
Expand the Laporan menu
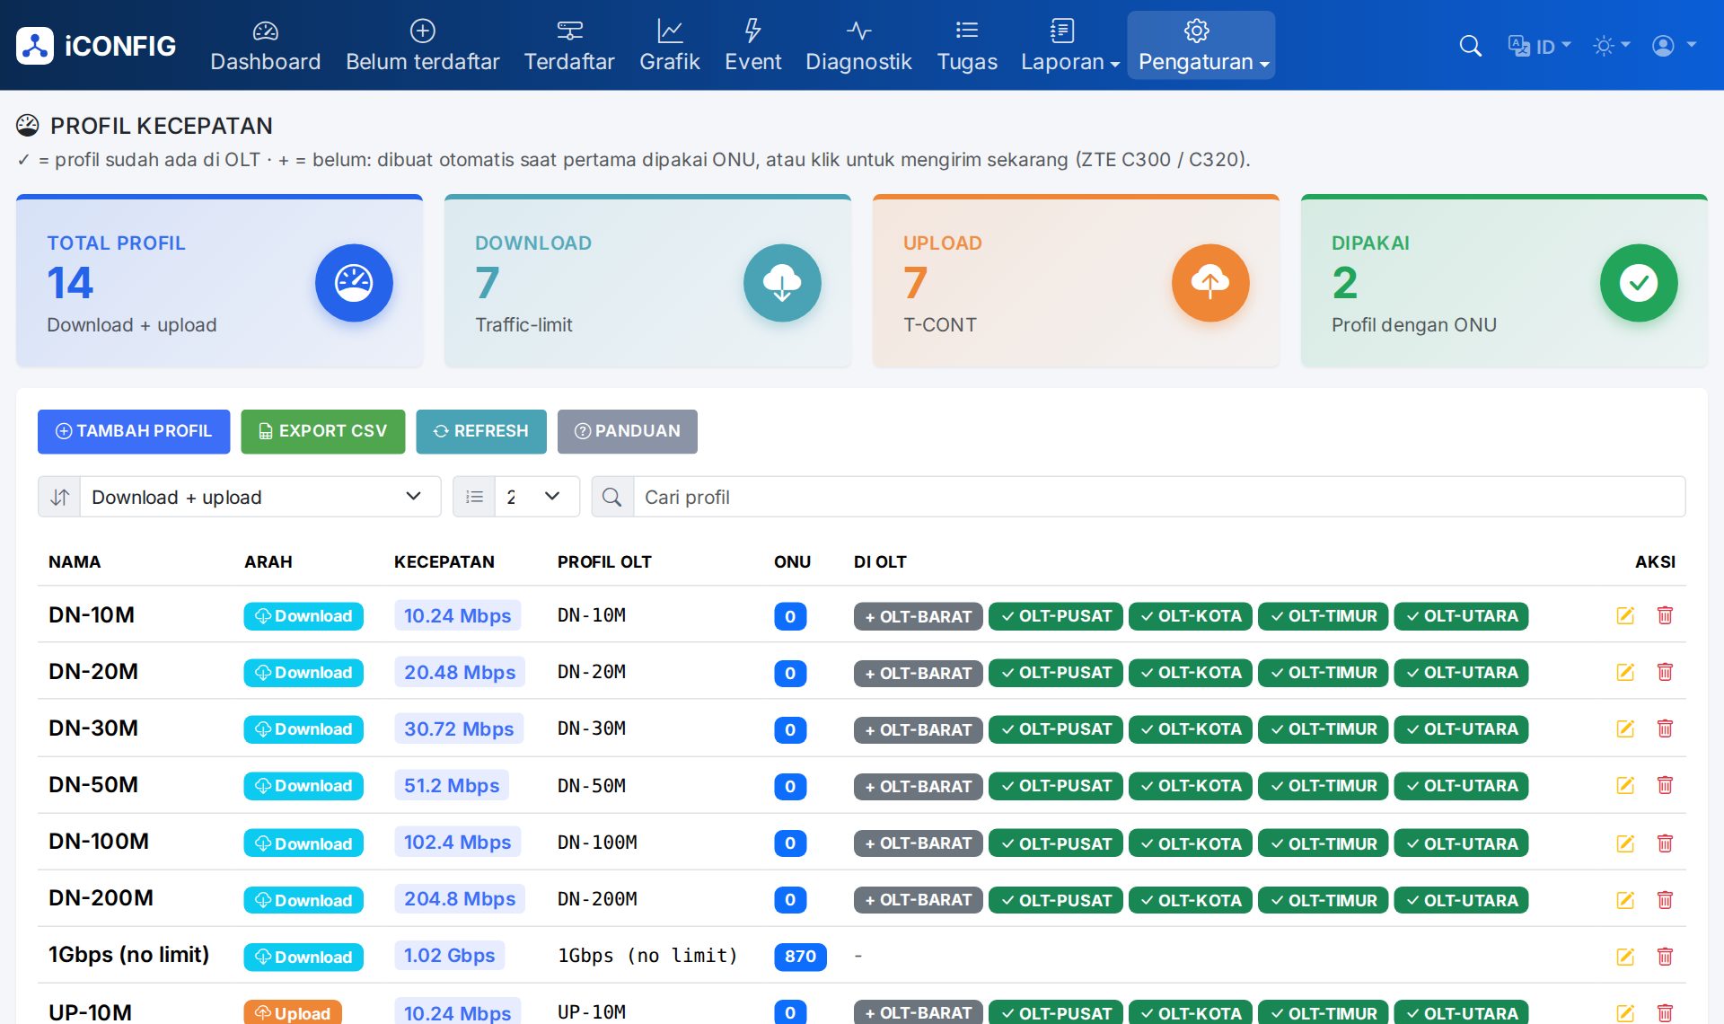pos(1069,45)
